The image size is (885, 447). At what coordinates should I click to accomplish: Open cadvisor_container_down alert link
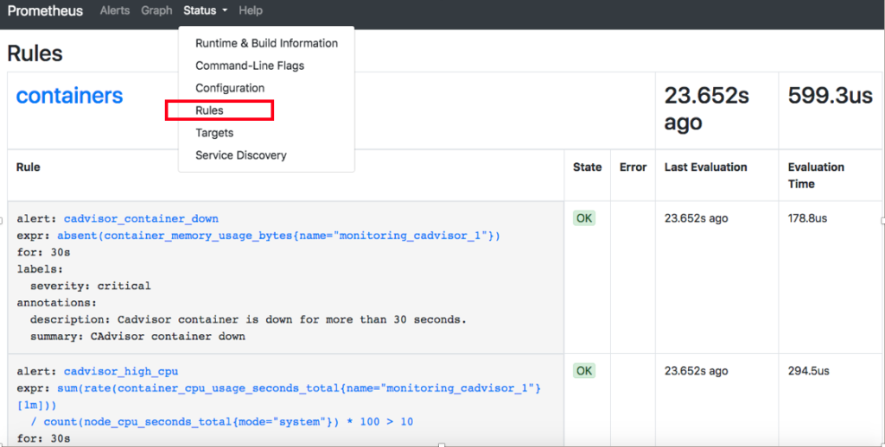pyautogui.click(x=141, y=218)
